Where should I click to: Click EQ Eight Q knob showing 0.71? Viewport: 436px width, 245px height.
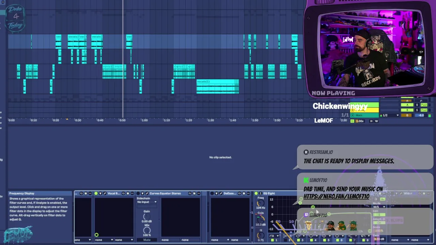tap(261, 235)
